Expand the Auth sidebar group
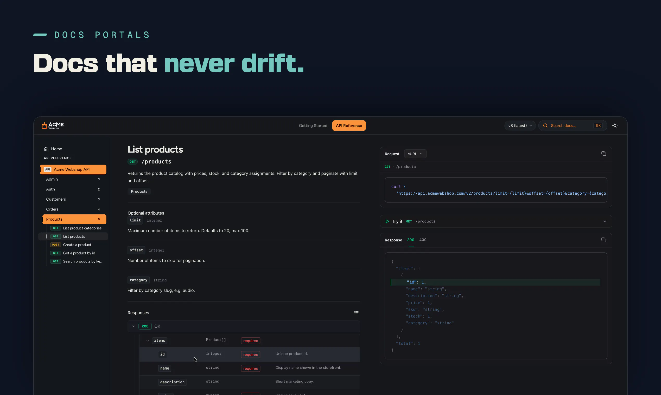The width and height of the screenshot is (661, 395). point(73,189)
